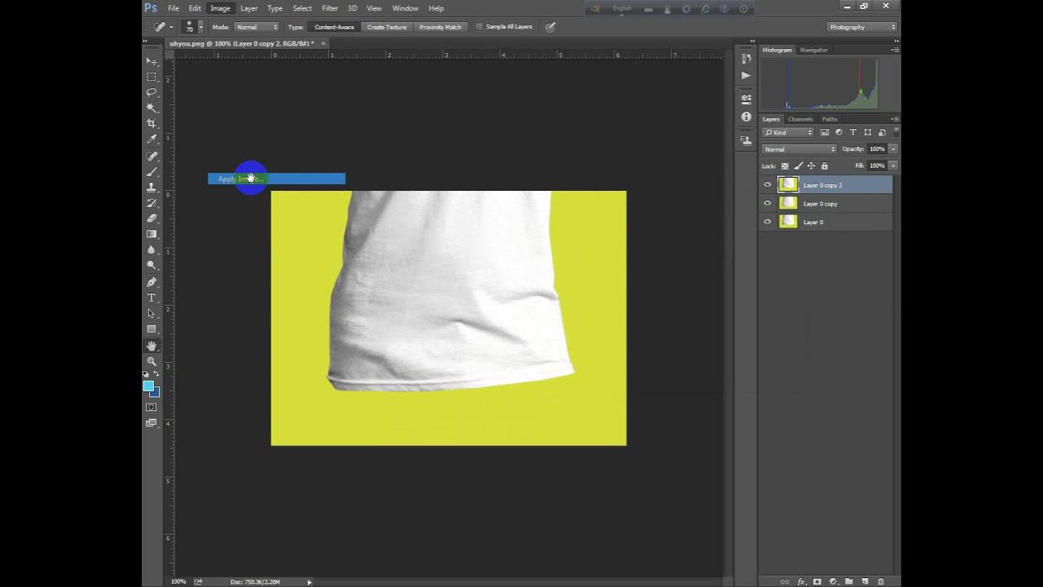
Task: Select the Eyedropper tool
Action: pos(152,139)
